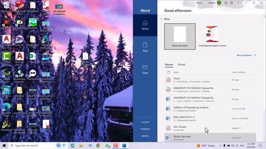Viewport: 266px width, 149px height.
Task: Select the Camtasia desktop shortcut
Action: pyautogui.click(x=6, y=59)
